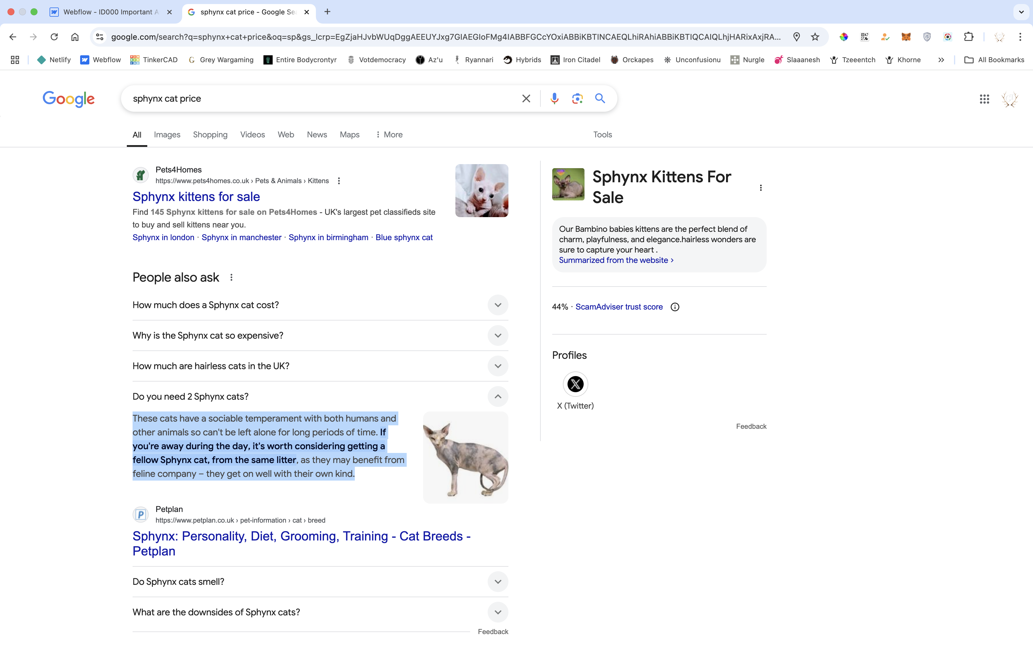This screenshot has width=1033, height=645.
Task: Click the voice search microphone icon
Action: click(x=554, y=98)
